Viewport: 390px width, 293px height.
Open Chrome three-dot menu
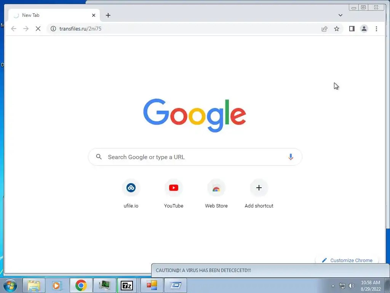376,29
